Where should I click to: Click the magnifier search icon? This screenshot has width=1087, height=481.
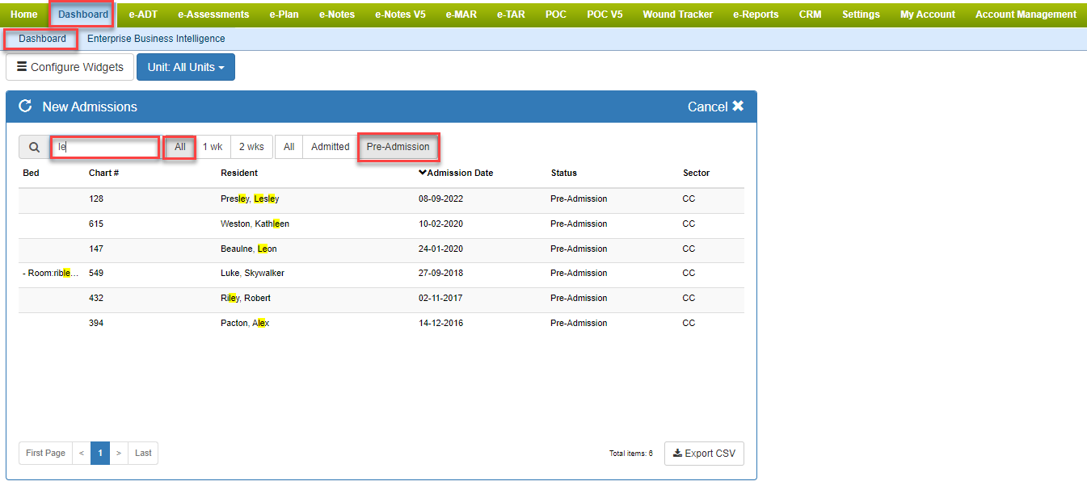[x=34, y=147]
